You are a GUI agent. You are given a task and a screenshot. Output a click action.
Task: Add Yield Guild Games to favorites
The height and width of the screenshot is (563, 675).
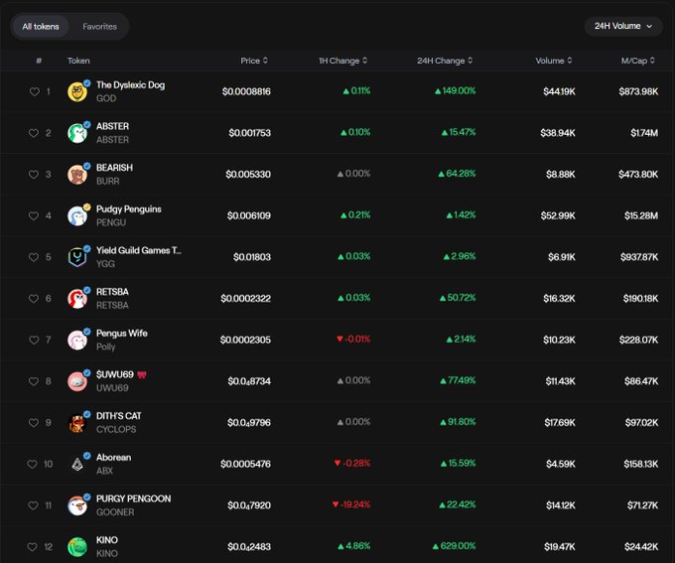[x=34, y=257]
